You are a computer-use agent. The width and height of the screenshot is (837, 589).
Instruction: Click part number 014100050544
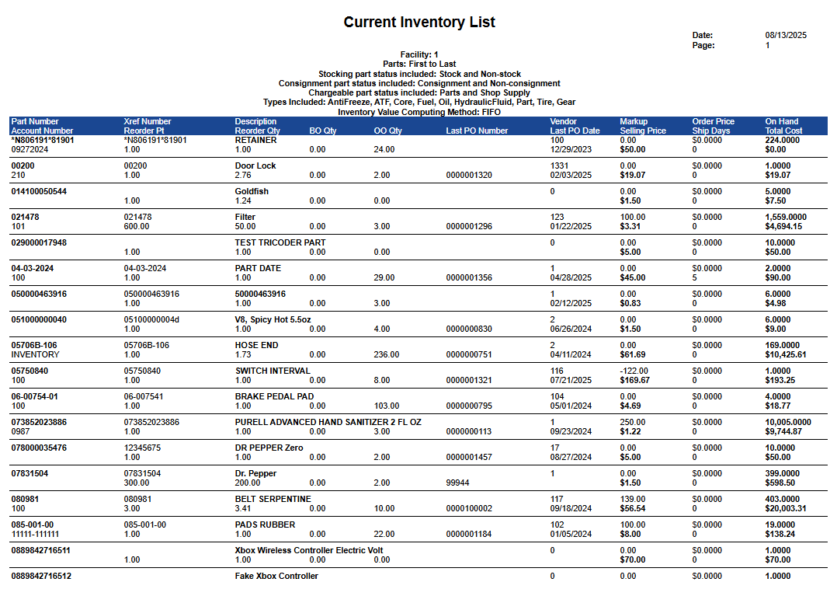pos(39,191)
